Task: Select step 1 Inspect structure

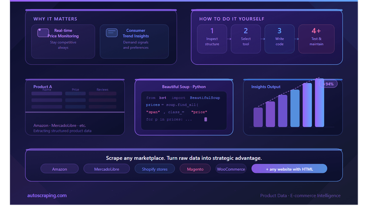Action: coord(212,39)
